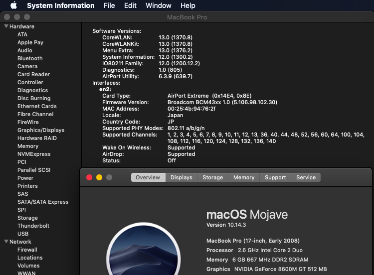Switch to the Support tab

coord(275,177)
